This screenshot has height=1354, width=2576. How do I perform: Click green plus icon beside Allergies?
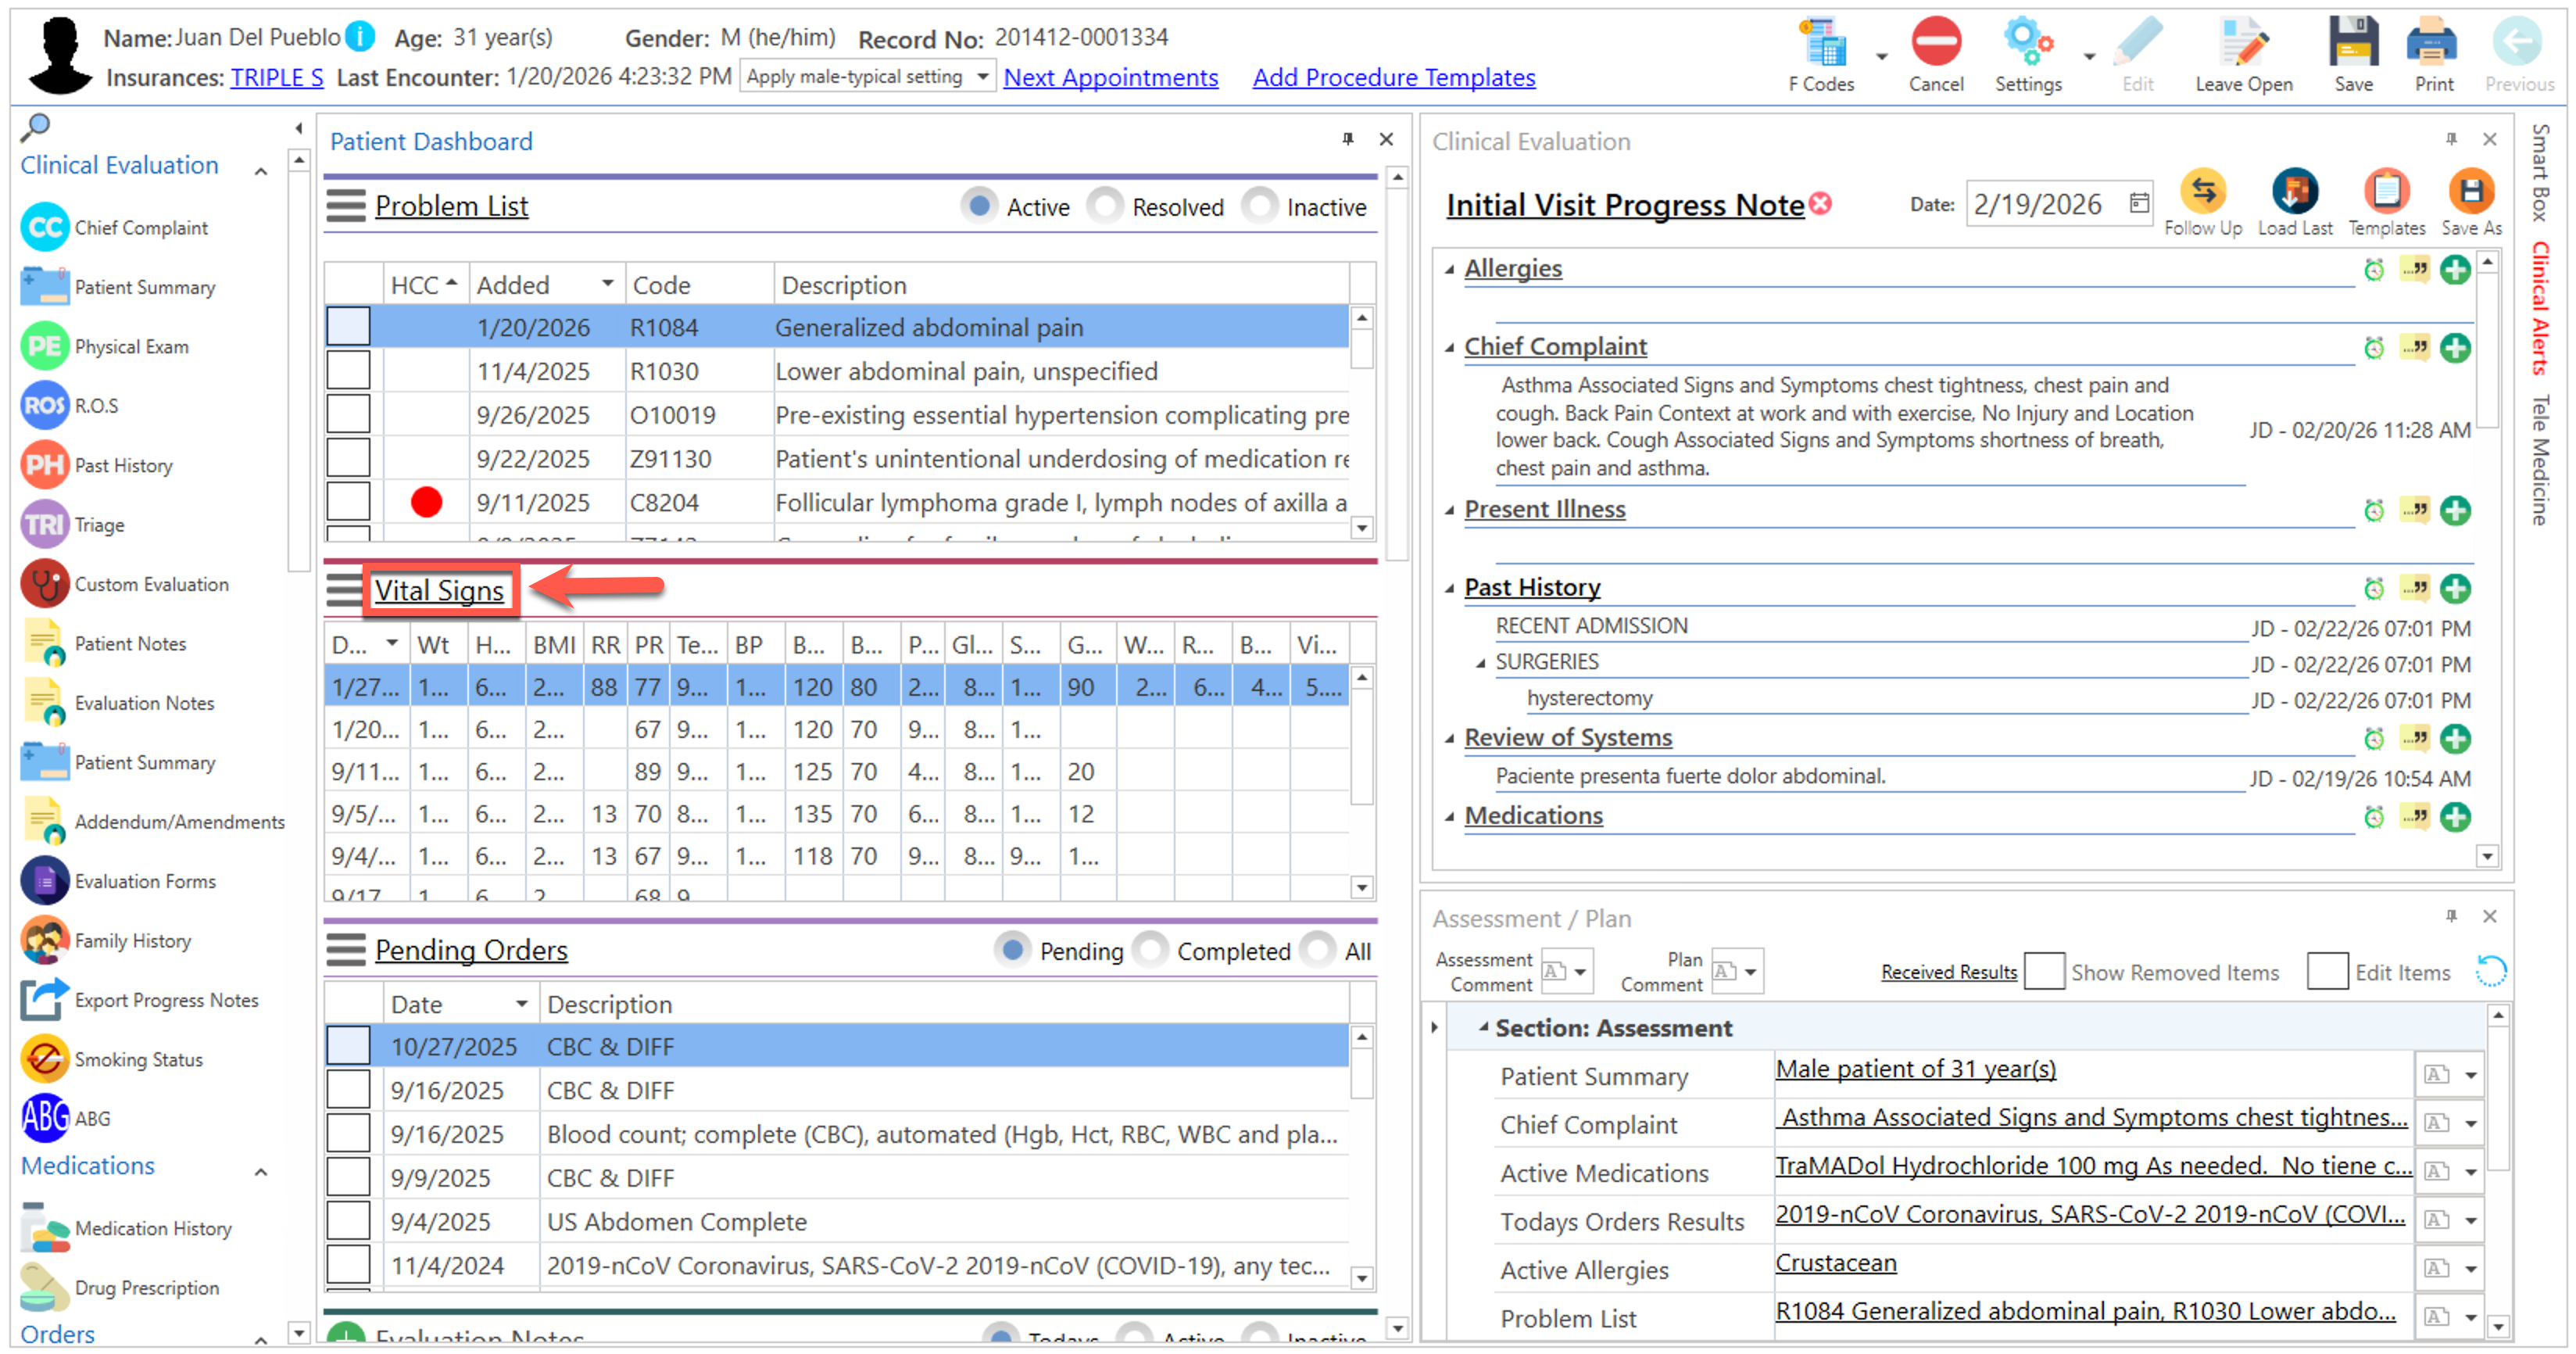(2454, 270)
